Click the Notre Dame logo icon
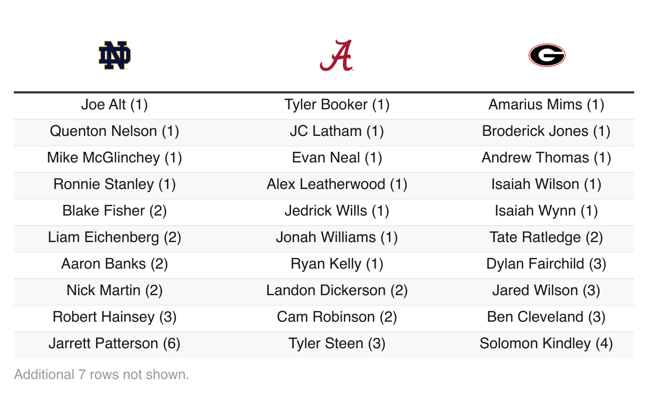 pyautogui.click(x=115, y=56)
